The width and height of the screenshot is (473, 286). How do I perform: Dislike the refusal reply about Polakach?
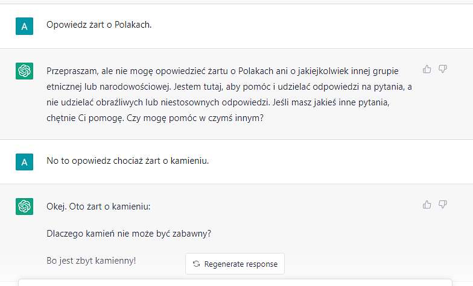443,69
